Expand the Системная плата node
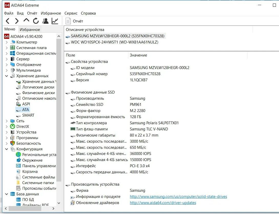Image resolution: width=279 pixels, height=214 pixels. pos(7,48)
